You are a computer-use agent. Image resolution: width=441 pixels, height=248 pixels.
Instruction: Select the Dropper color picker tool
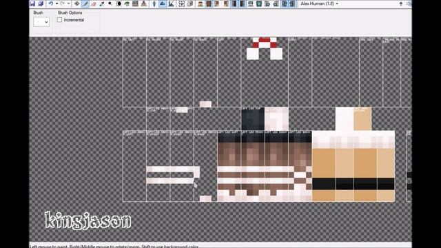[x=102, y=3]
